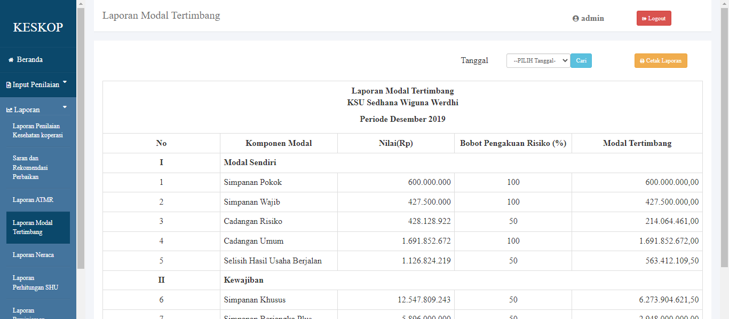Click the value 1.691.852.672 for Cadangan Umum

click(x=426, y=241)
